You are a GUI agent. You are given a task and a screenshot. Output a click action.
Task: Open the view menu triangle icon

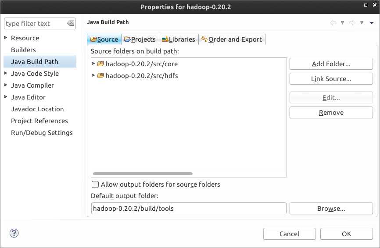371,23
